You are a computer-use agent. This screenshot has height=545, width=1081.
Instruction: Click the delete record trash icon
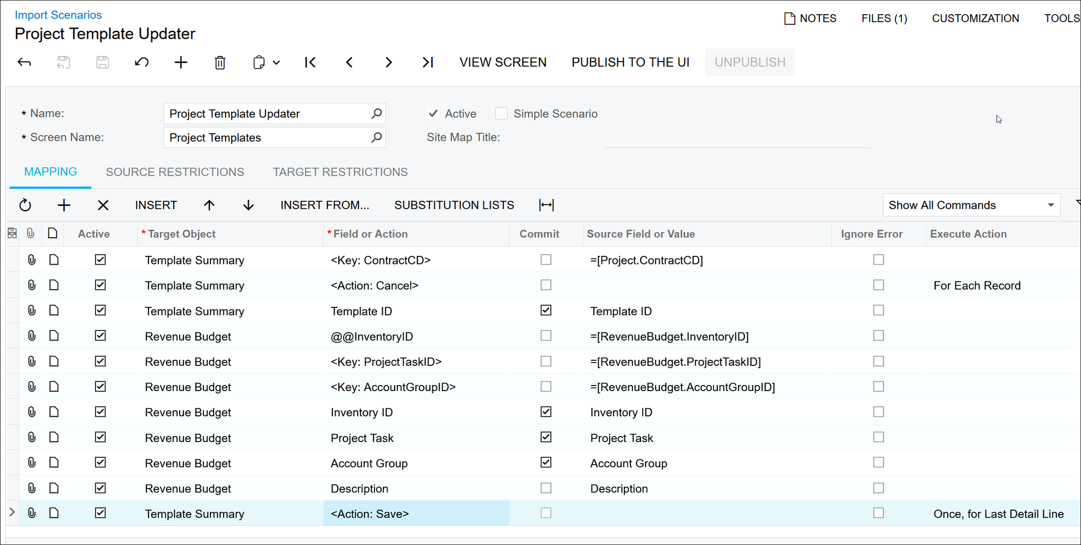[220, 63]
